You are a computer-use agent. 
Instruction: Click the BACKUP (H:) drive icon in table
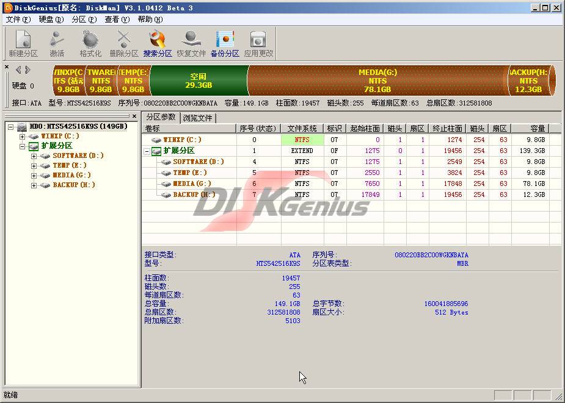pos(166,194)
